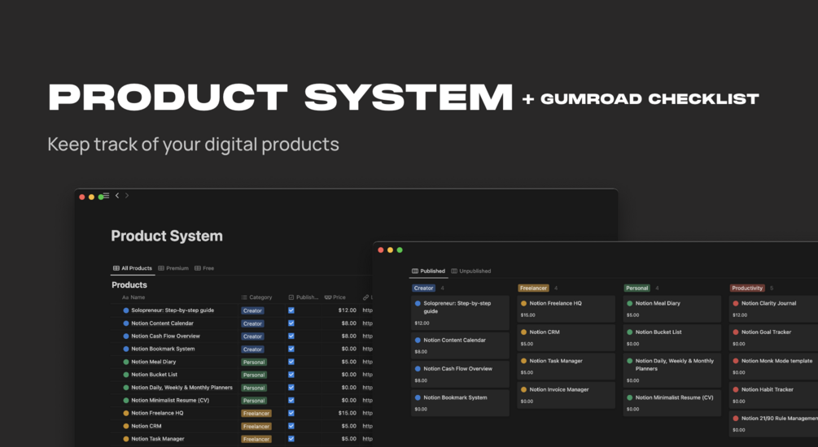Screen dimensions: 818x447
Task: Click the green dot icon beside Notion Minimalist Resume (CV) row
Action: (x=125, y=401)
